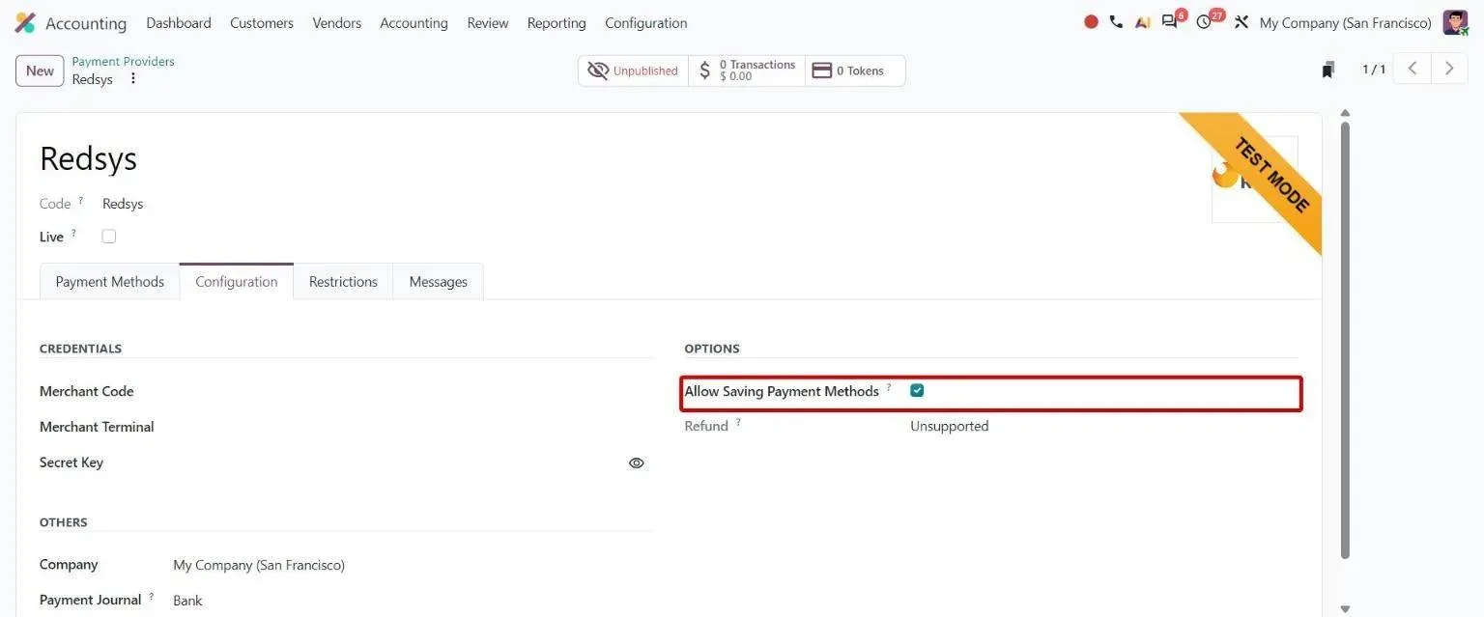The width and height of the screenshot is (1484, 617).
Task: Click the Unsupported refund value
Action: (x=950, y=426)
